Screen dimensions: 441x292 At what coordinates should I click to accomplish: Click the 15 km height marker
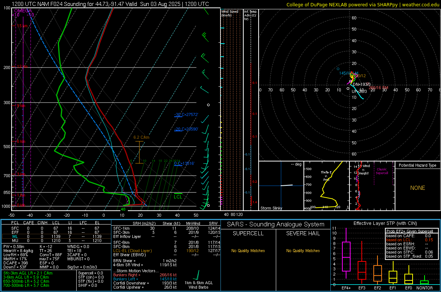[22, 26]
